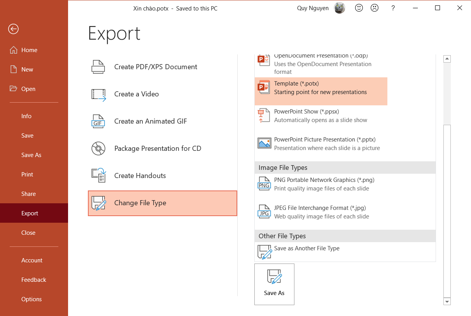471x316 pixels.
Task: Select Create an Animated GIF option
Action: pyautogui.click(x=163, y=121)
